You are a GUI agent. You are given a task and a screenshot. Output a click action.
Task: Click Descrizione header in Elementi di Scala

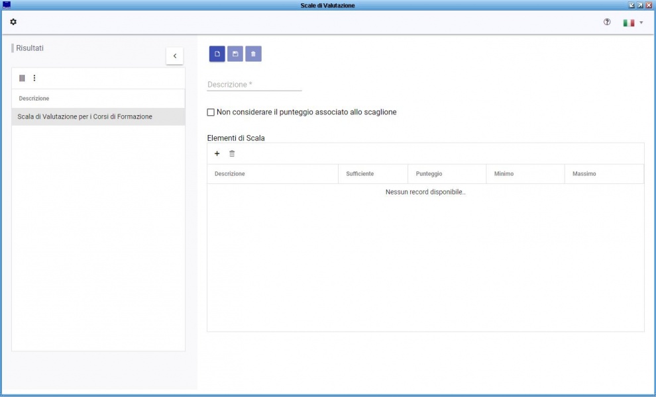click(230, 174)
